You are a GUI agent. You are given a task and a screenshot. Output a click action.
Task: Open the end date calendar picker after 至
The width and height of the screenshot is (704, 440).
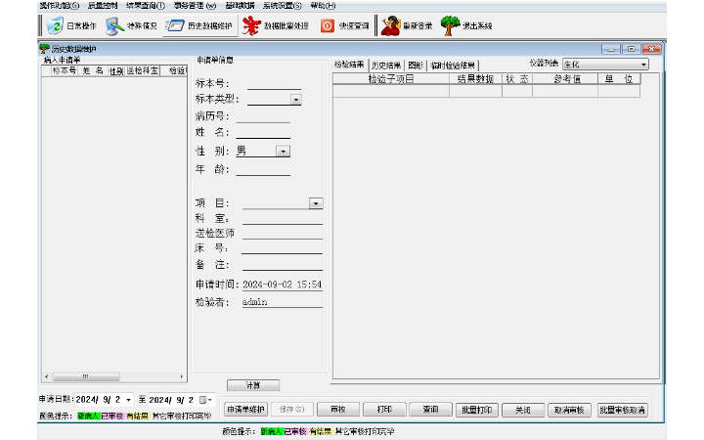(x=205, y=400)
